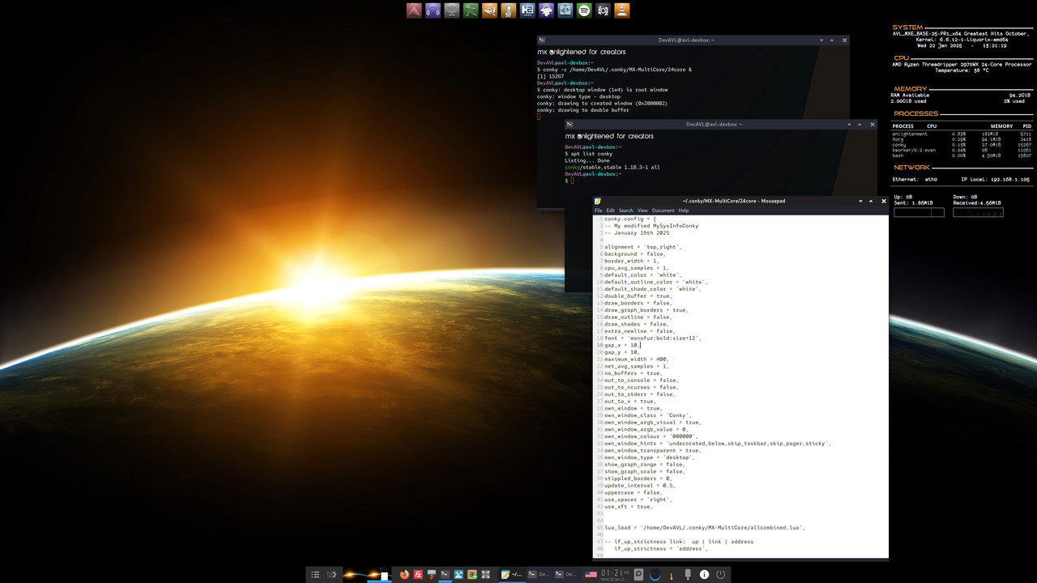The width and height of the screenshot is (1037, 583).
Task: Open the Document menu in Mousepad
Action: coord(663,211)
